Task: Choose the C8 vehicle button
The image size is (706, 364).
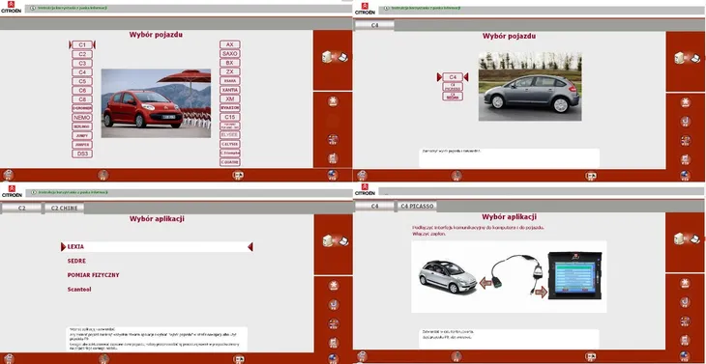Action: [82, 99]
